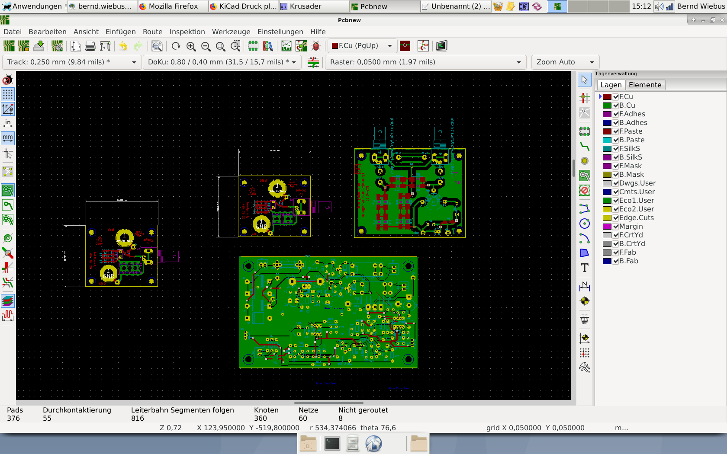Switch to the Elemente tab
Screen dimensions: 727x454
(x=645, y=85)
